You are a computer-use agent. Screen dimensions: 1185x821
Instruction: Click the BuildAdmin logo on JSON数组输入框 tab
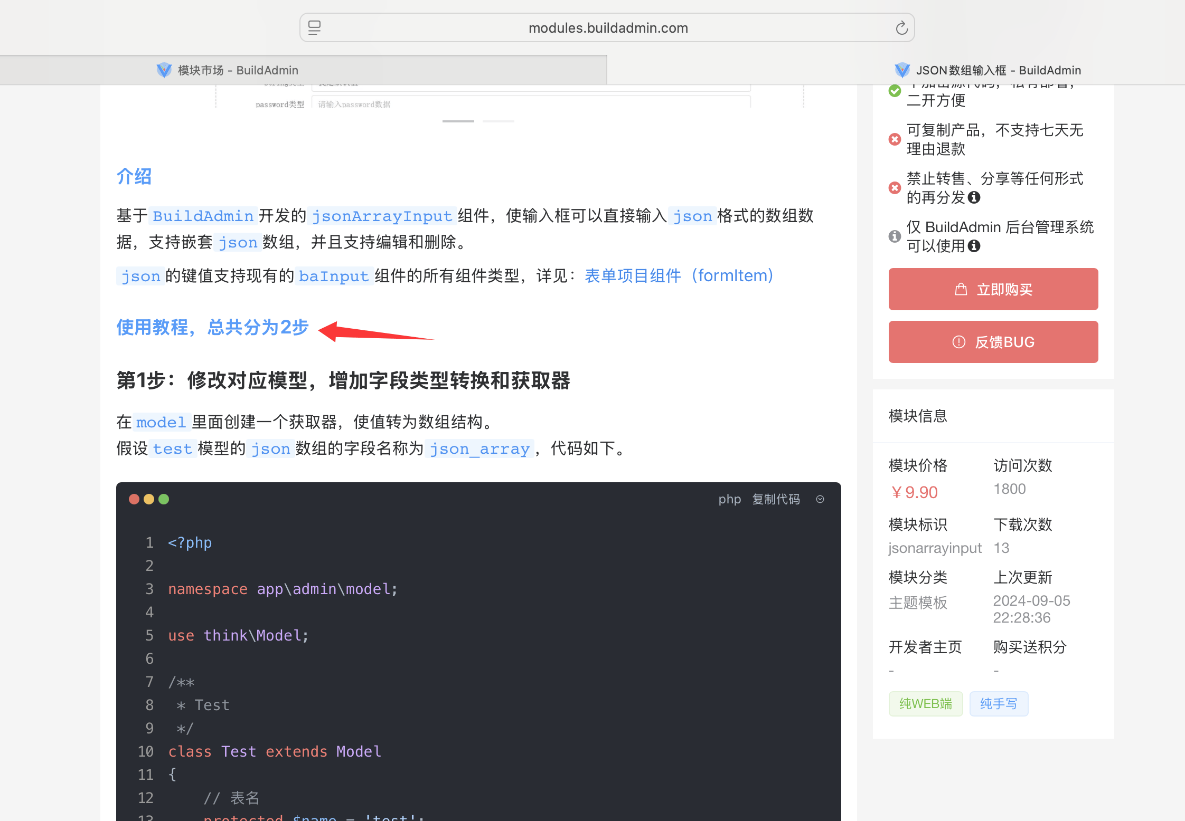point(902,70)
